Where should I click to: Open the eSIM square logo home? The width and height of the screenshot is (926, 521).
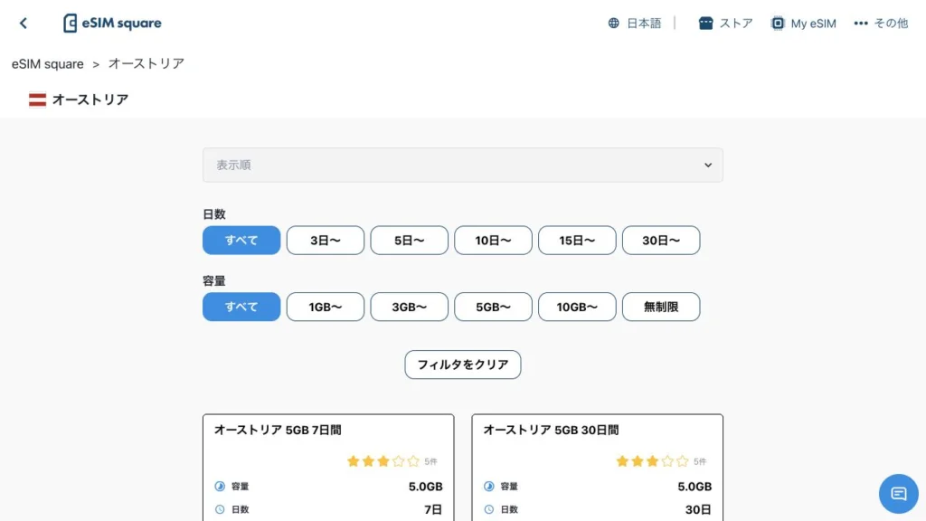click(112, 23)
